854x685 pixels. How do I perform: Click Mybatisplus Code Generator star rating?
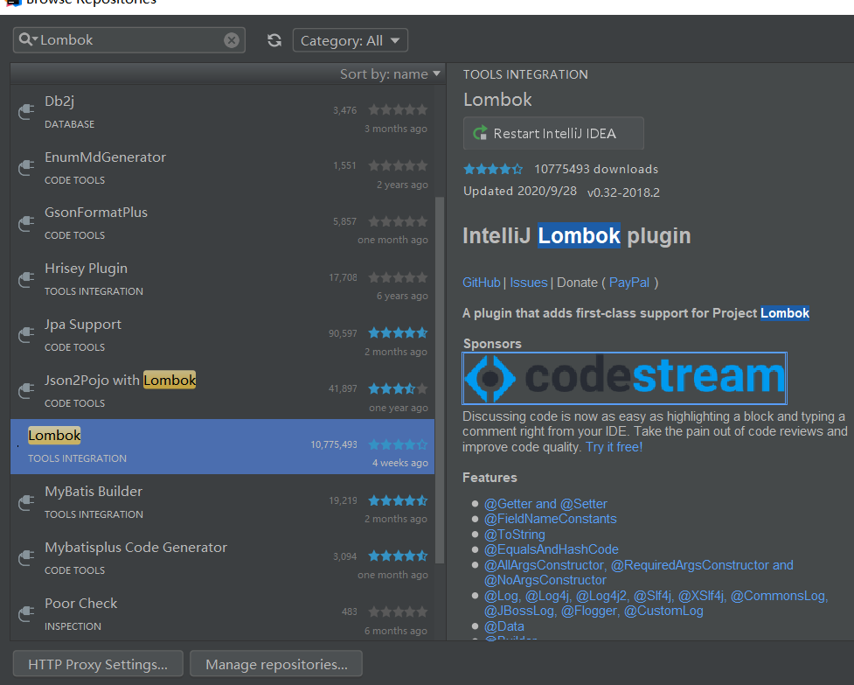pyautogui.click(x=398, y=556)
